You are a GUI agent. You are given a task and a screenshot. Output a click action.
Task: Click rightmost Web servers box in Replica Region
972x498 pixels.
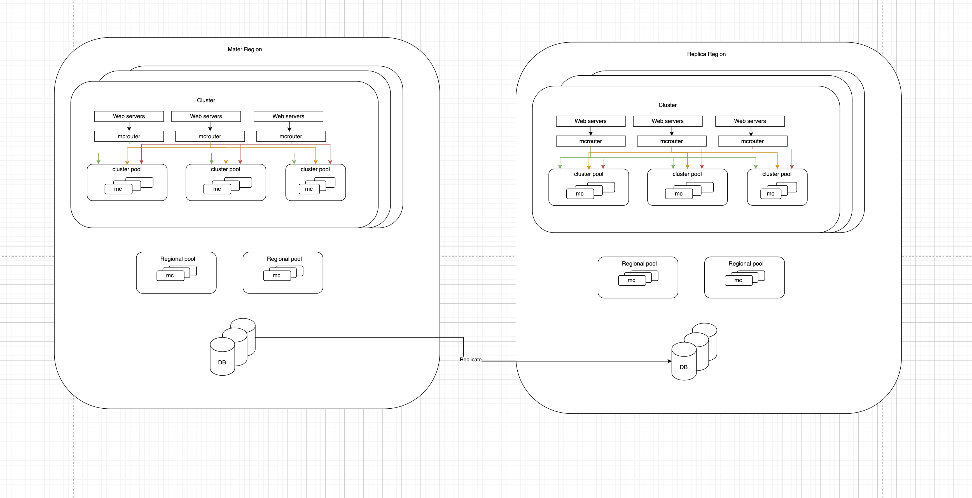[x=750, y=121]
